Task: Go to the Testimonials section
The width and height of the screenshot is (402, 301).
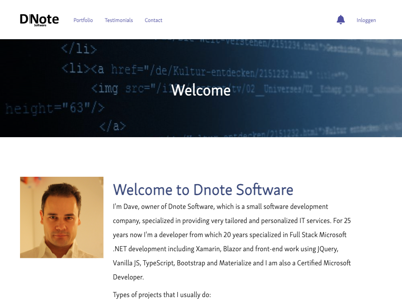Action: (x=119, y=20)
